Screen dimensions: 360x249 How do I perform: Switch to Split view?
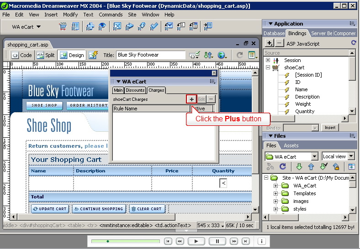point(46,55)
